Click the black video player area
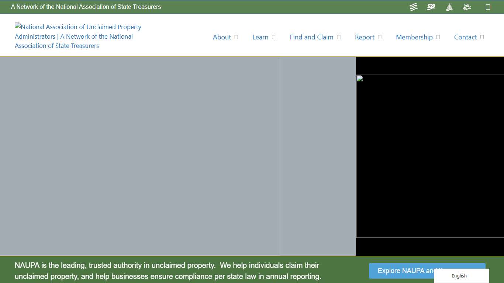The width and height of the screenshot is (504, 283). click(430, 158)
